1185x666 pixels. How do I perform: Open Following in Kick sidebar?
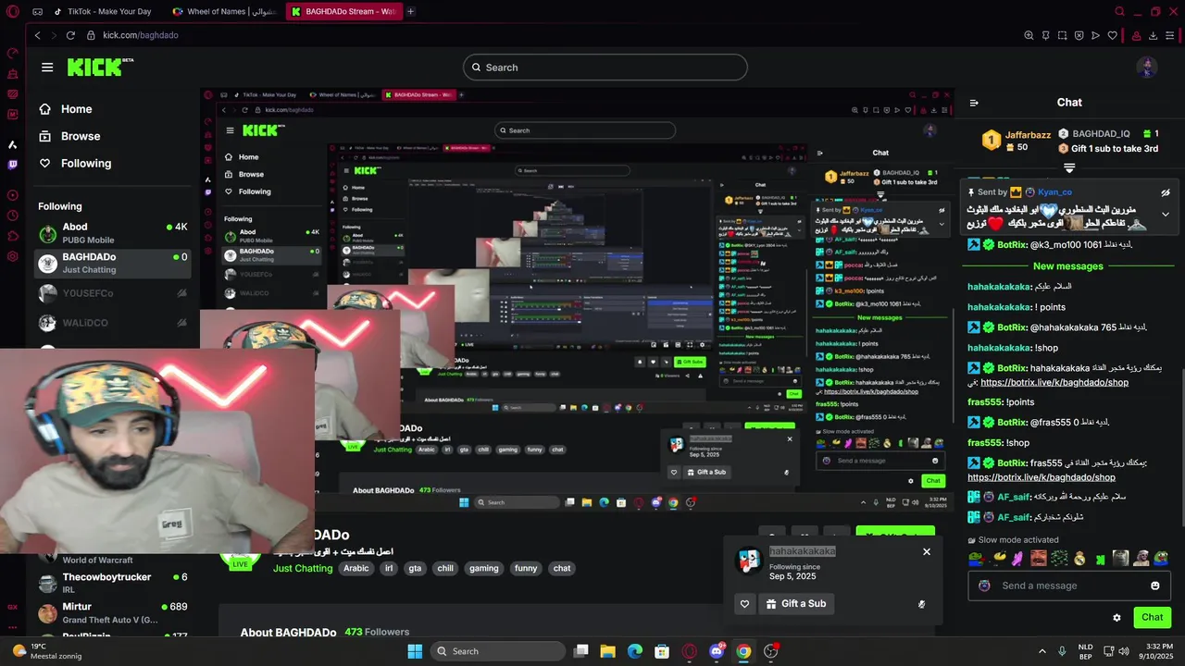tap(74, 163)
